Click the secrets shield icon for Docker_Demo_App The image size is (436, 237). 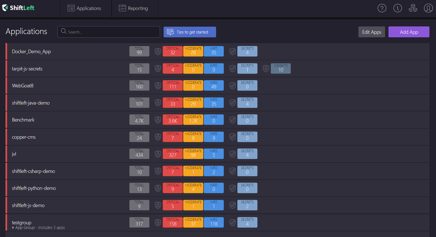[x=232, y=51]
